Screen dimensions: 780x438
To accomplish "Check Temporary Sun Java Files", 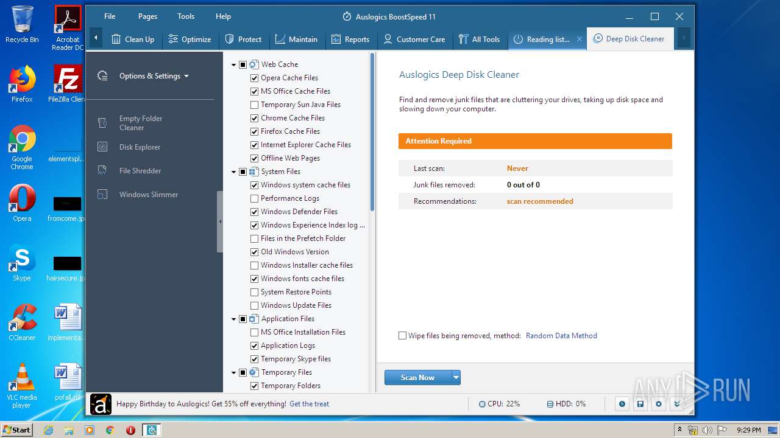I will coord(255,105).
